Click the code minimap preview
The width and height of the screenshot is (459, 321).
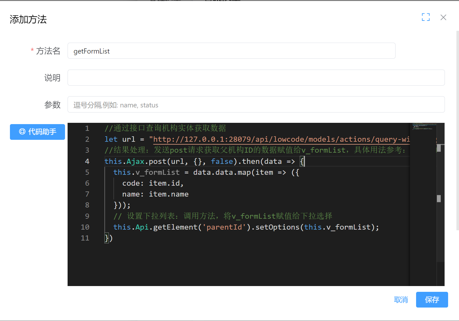(x=423, y=126)
